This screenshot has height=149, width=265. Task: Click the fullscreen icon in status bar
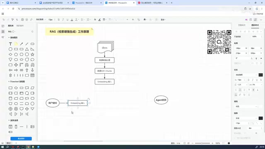tap(223, 143)
